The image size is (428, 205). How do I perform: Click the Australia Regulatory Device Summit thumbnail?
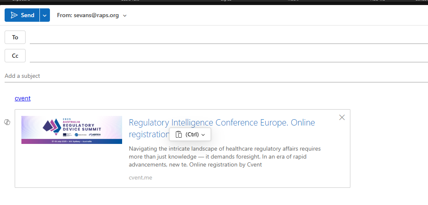tap(72, 130)
